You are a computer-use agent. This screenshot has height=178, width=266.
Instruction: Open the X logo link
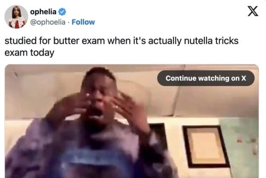253,11
